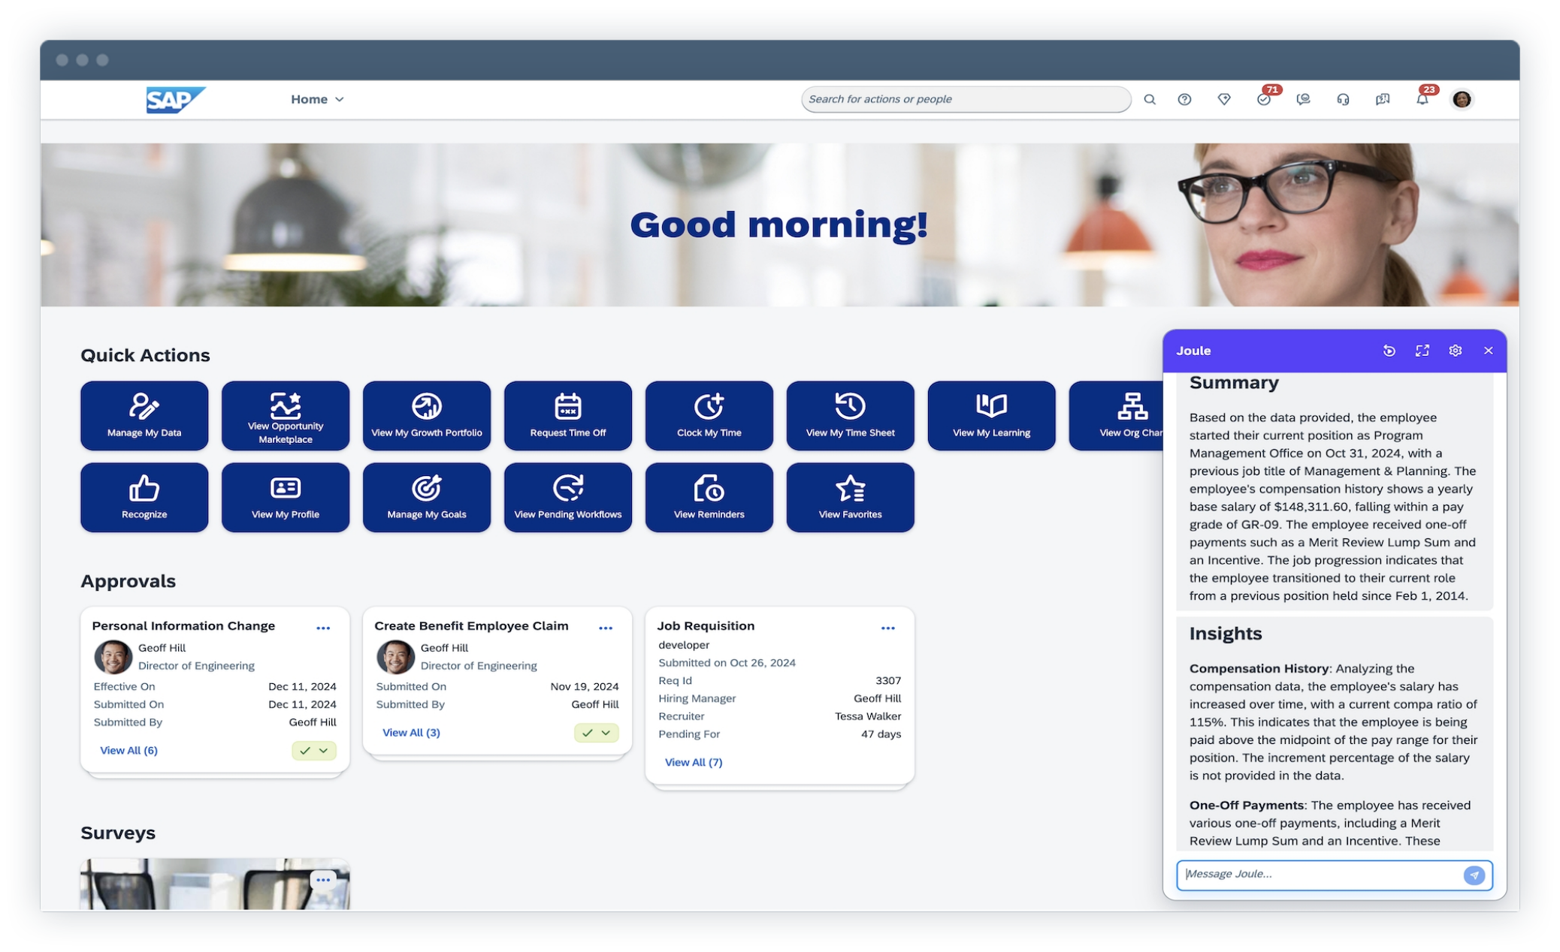Click the Create Benefit Employee Claim title
The image size is (1560, 952).
(471, 626)
